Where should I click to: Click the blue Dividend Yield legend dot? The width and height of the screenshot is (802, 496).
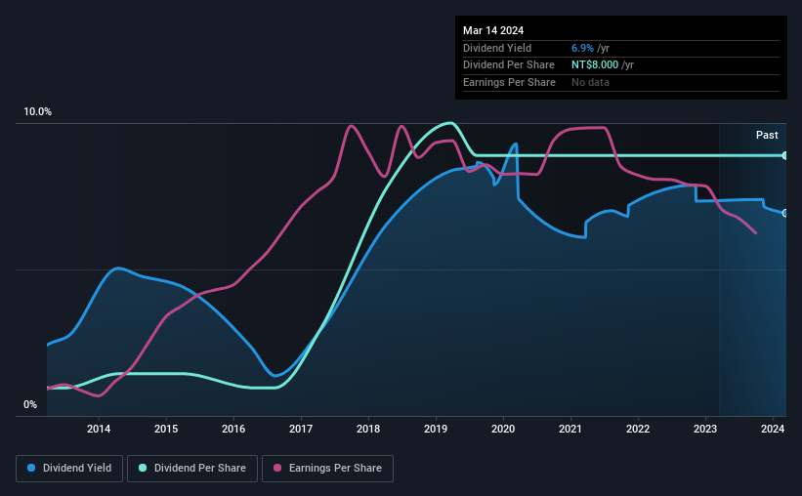point(31,468)
